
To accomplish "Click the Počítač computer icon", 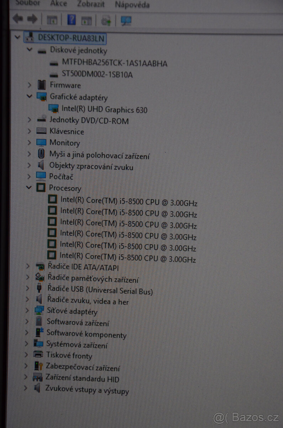I will [41, 176].
